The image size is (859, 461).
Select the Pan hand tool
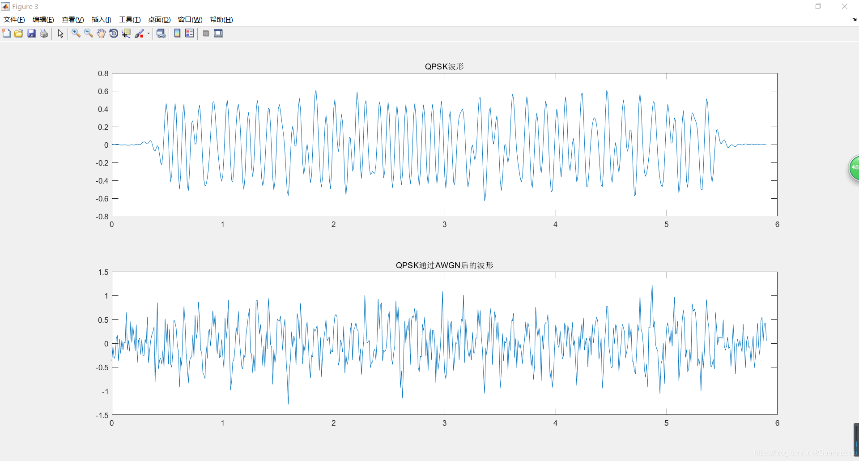[x=101, y=34]
